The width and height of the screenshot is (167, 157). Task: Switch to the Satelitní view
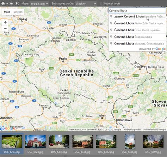click(18, 12)
